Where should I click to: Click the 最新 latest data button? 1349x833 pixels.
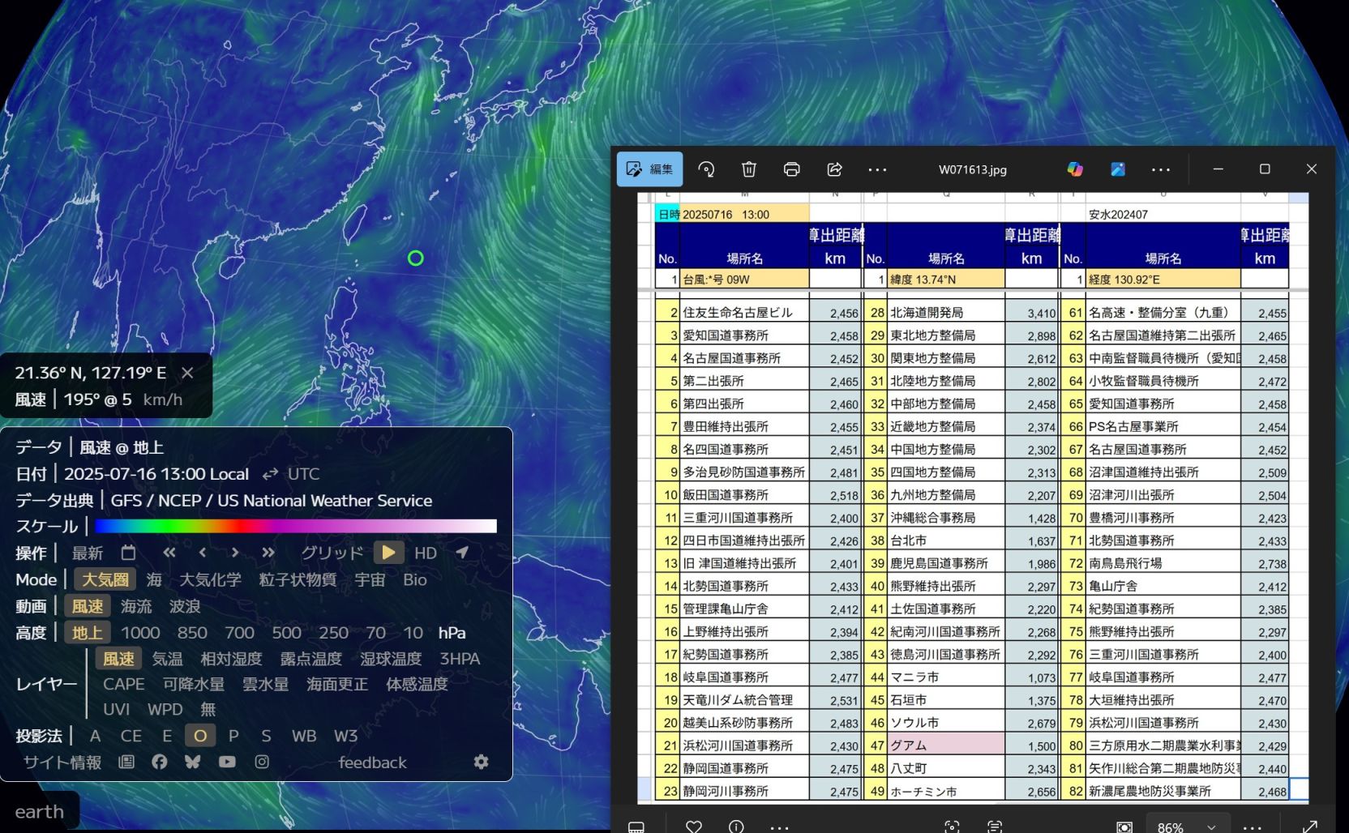[88, 553]
